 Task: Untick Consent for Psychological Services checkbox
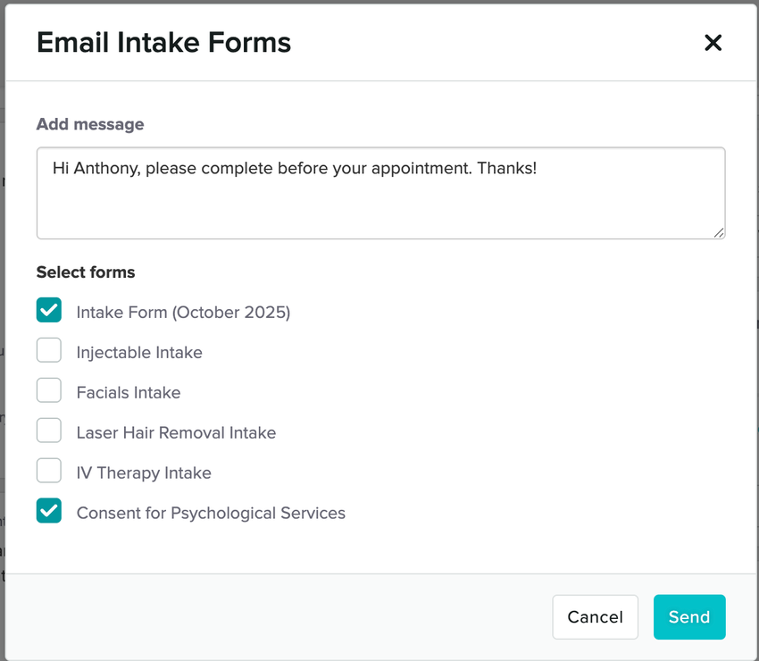(x=49, y=511)
